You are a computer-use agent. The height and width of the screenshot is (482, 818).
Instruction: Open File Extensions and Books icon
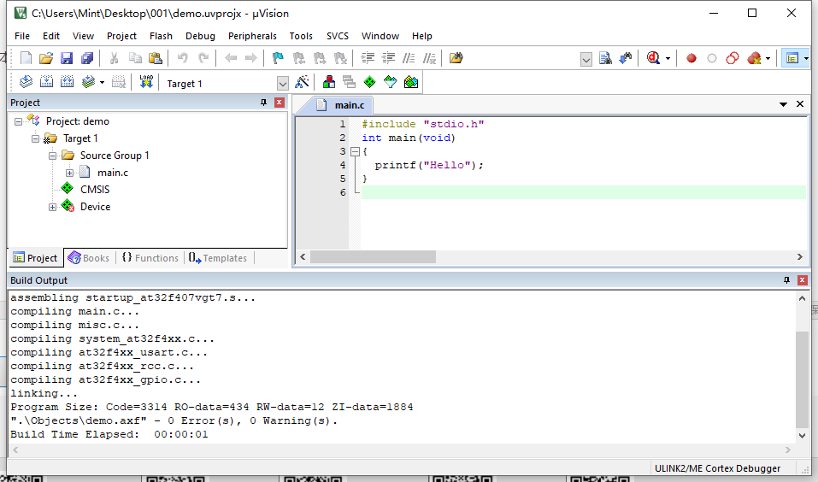pos(329,82)
